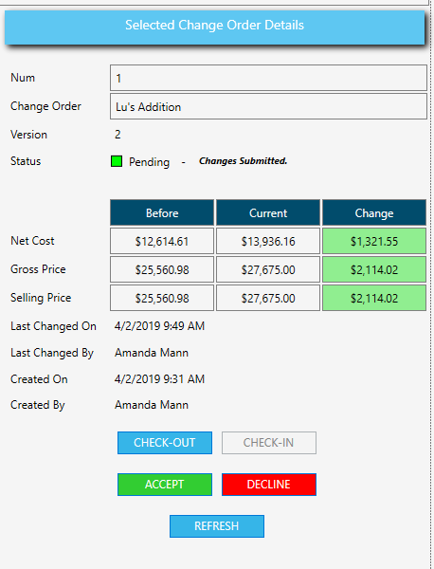Click the Net Cost before value $12,614.61
The width and height of the screenshot is (434, 569).
[x=162, y=241]
